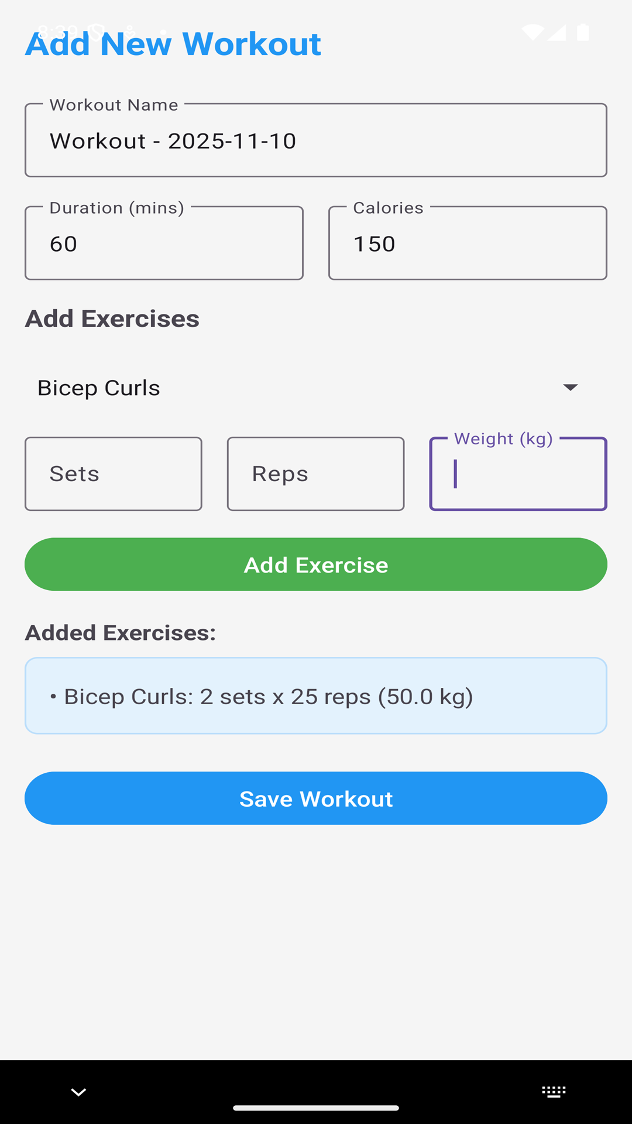Open the keyboard switcher icon
The image size is (632, 1124).
(554, 1092)
